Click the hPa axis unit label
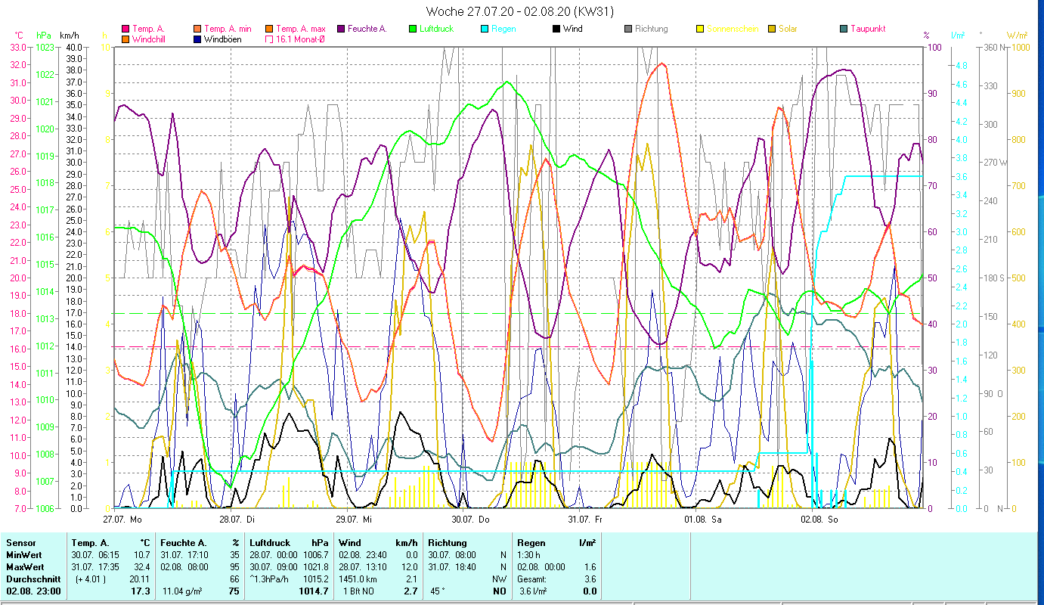The image size is (1044, 605). [43, 36]
